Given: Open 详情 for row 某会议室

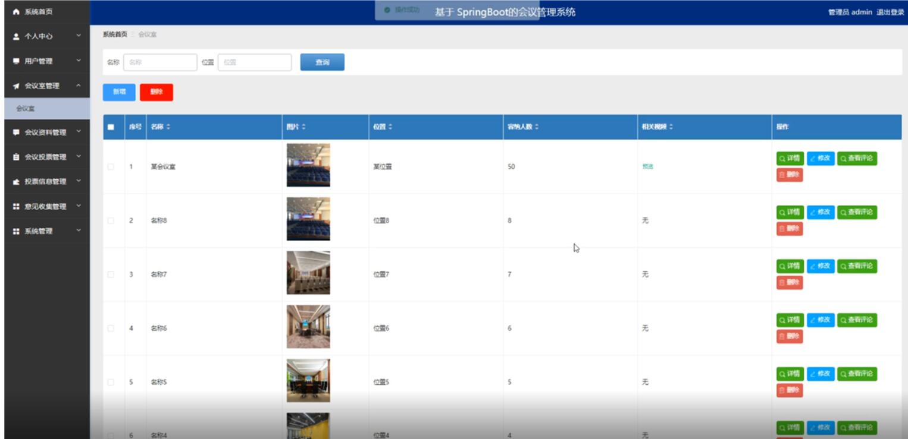Looking at the screenshot, I should (x=790, y=159).
